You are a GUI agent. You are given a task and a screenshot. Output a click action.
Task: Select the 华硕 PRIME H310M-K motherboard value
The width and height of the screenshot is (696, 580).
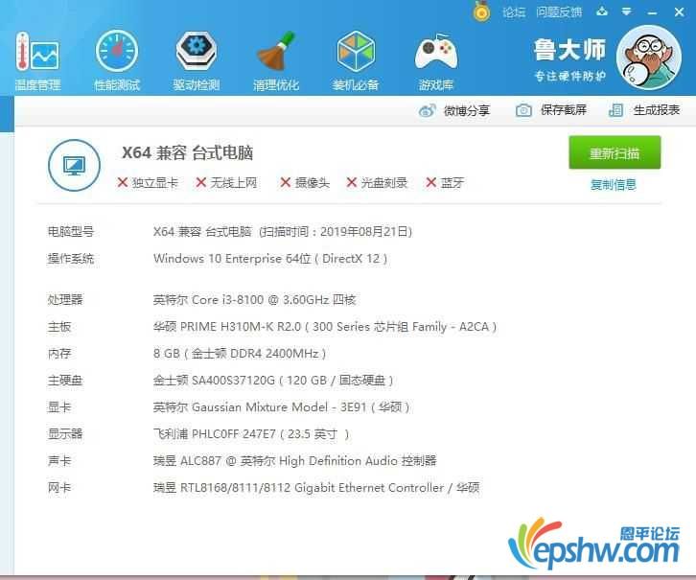tap(325, 327)
